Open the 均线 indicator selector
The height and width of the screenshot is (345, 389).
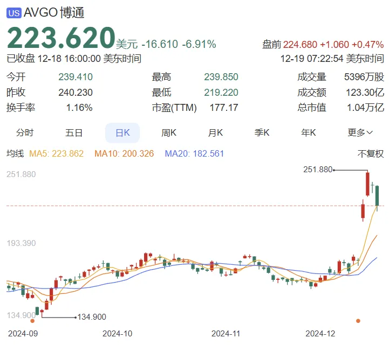tap(15, 154)
